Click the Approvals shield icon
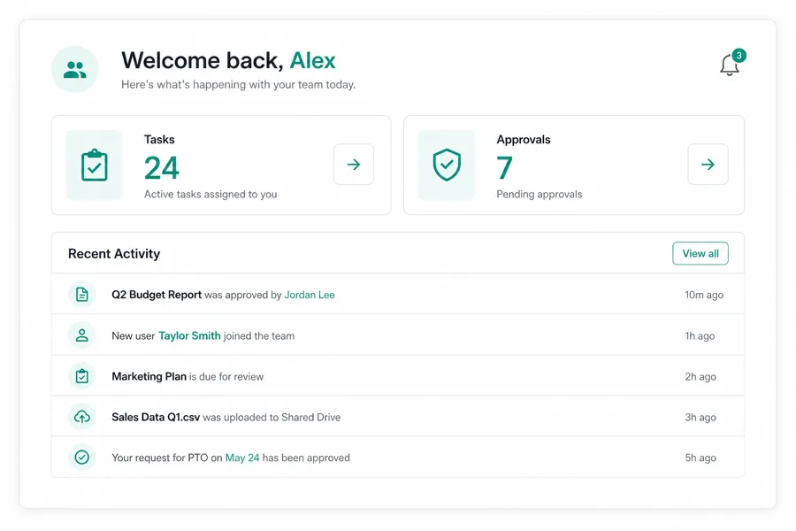This screenshot has width=796, height=531. (447, 165)
